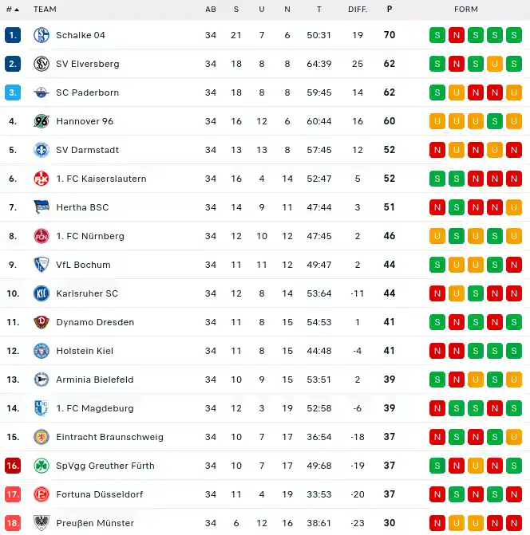Sort by the P points column header

click(390, 10)
